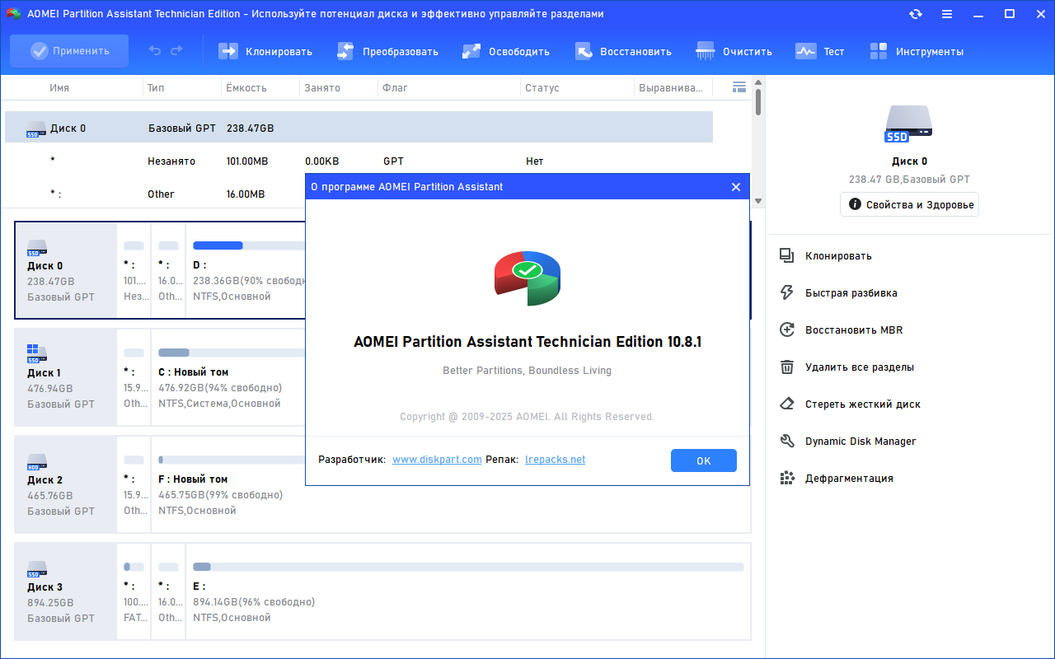This screenshot has height=659, width=1055.
Task: Open the column settings list icon
Action: [x=739, y=87]
